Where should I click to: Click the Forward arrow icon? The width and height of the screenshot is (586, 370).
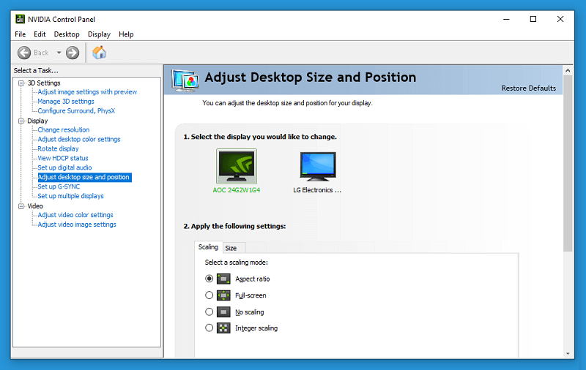click(73, 53)
